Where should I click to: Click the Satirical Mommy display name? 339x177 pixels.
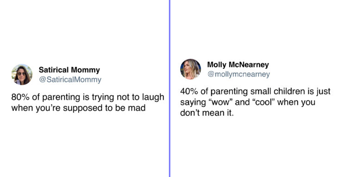(x=69, y=70)
